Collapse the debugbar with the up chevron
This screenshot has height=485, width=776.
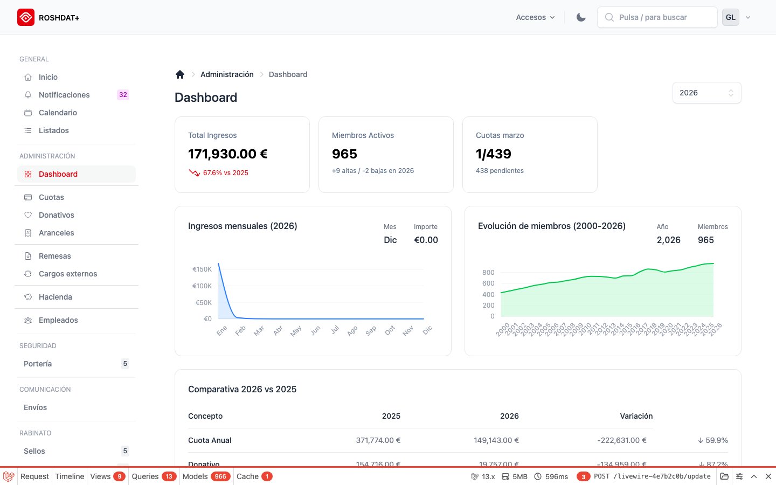pos(754,476)
